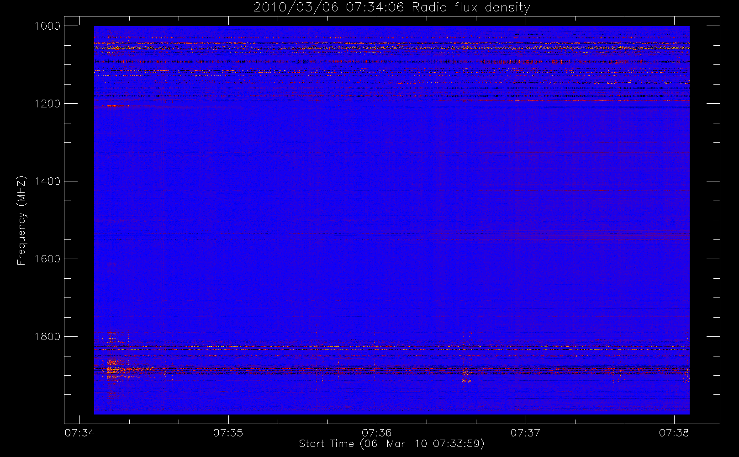This screenshot has width=739, height=457.
Task: Click the 07:38 time tick label
Action: [x=674, y=433]
